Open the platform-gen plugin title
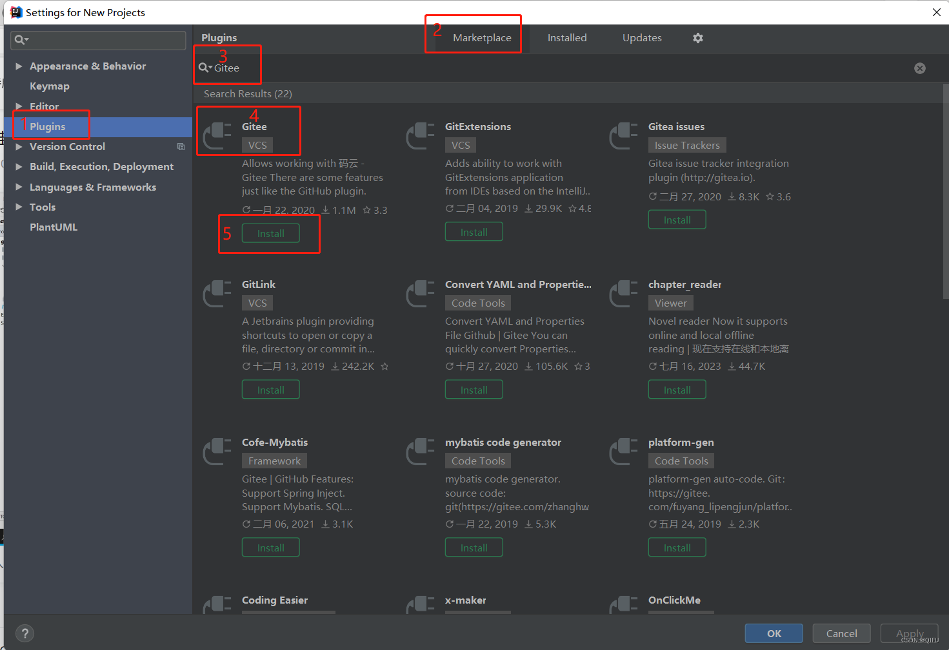949x650 pixels. (x=681, y=443)
